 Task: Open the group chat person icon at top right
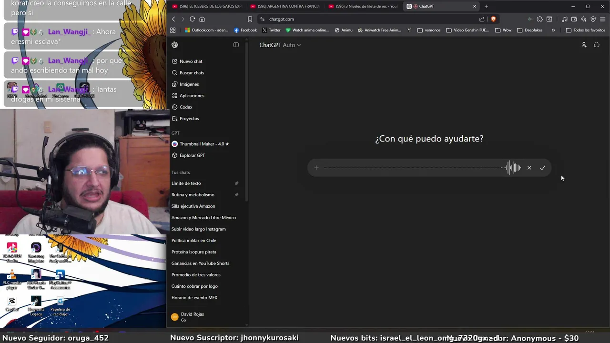tap(584, 45)
